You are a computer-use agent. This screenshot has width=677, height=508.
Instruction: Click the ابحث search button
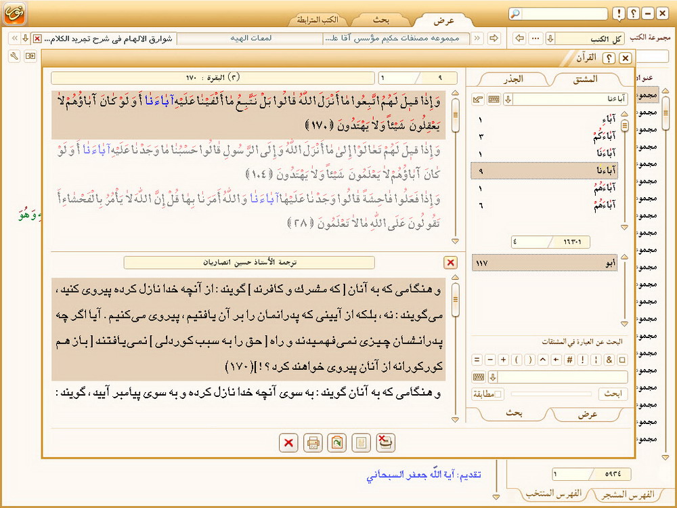tap(612, 394)
